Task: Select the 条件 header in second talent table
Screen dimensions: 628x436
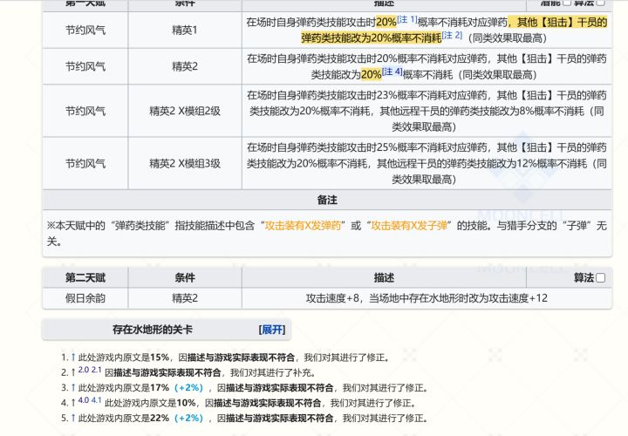Action: click(185, 278)
